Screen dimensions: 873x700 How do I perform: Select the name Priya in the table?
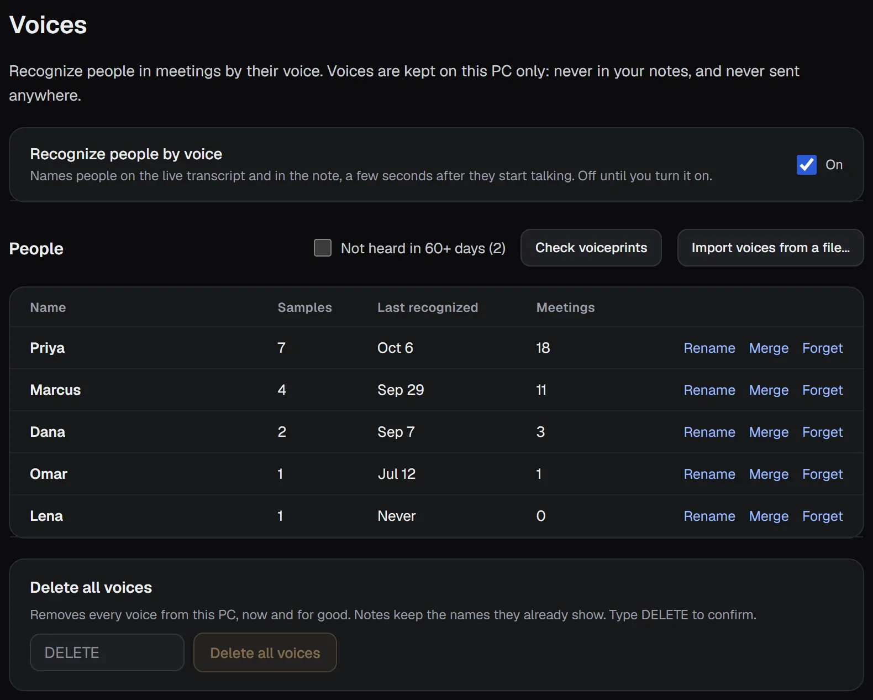(48, 348)
